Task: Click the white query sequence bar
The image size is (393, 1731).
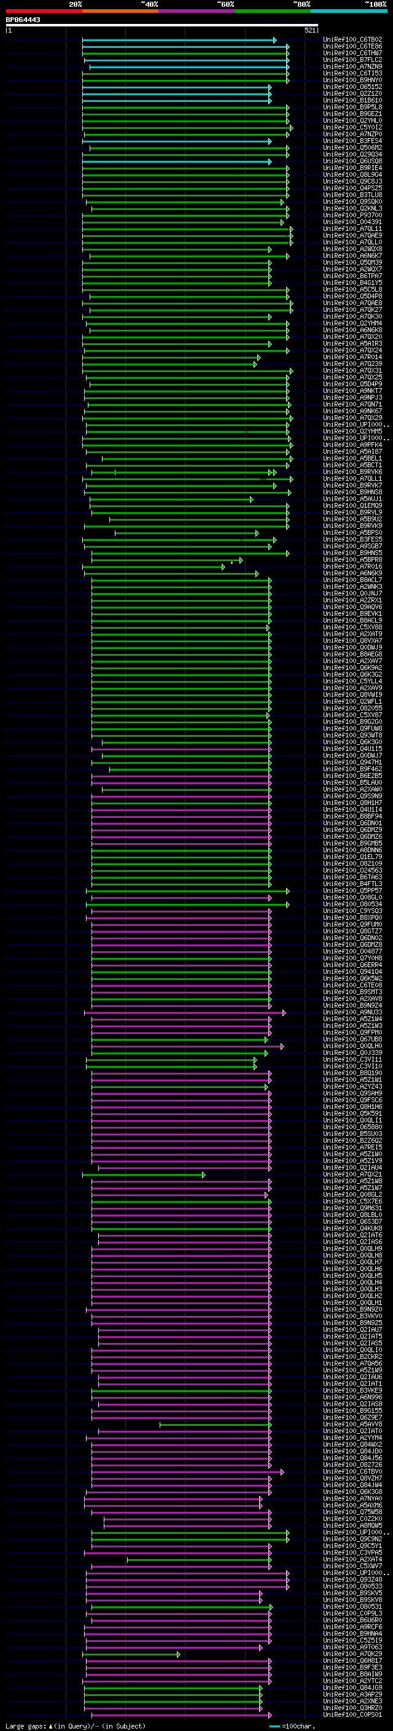Action: coord(161,26)
